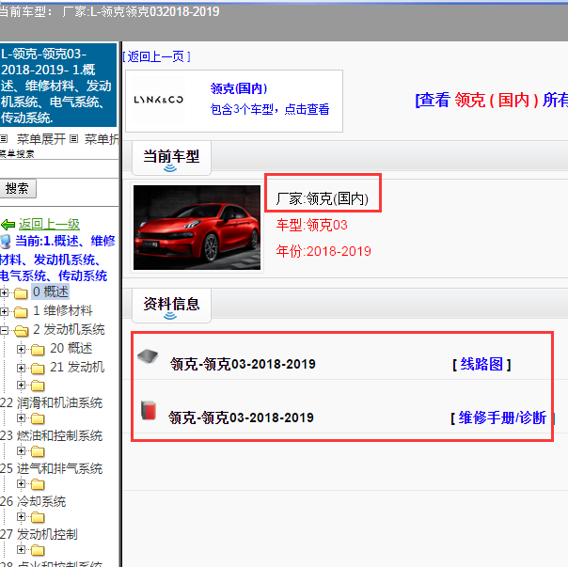Expand the node above 26 冷却系统
The height and width of the screenshot is (567, 568).
click(21, 484)
